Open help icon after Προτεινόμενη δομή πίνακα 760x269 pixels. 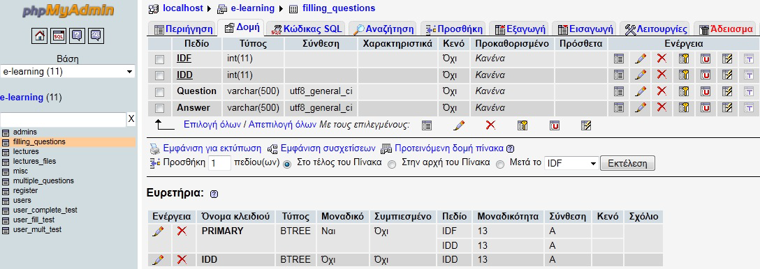(510, 148)
